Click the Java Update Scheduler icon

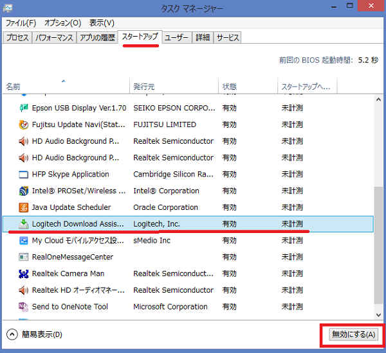[24, 208]
